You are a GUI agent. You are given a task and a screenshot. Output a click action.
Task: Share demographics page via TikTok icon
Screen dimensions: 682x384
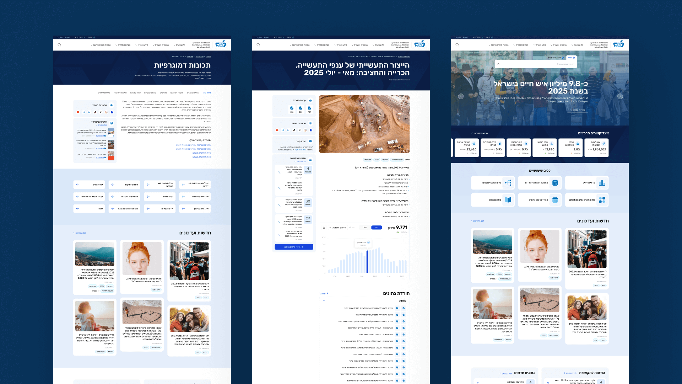click(x=95, y=112)
